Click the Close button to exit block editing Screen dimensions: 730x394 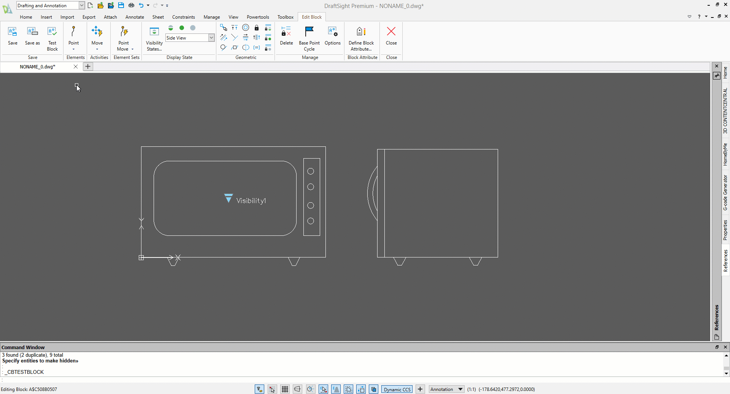pos(391,36)
